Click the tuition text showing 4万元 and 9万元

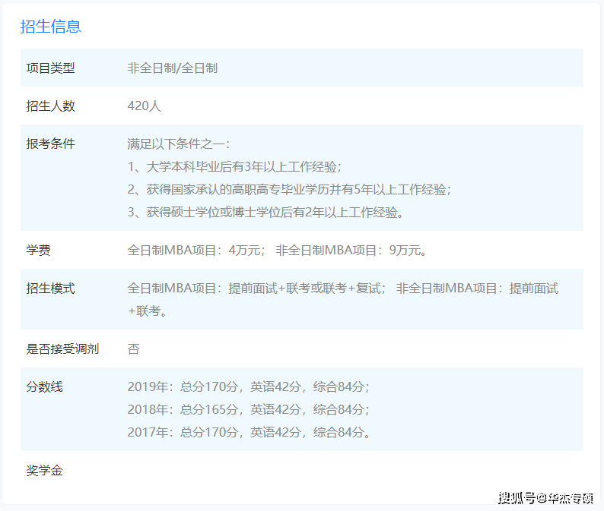point(277,251)
